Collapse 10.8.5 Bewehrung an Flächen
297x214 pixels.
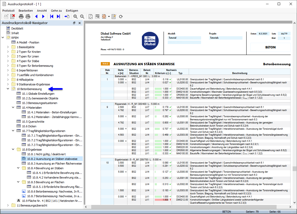18,182
